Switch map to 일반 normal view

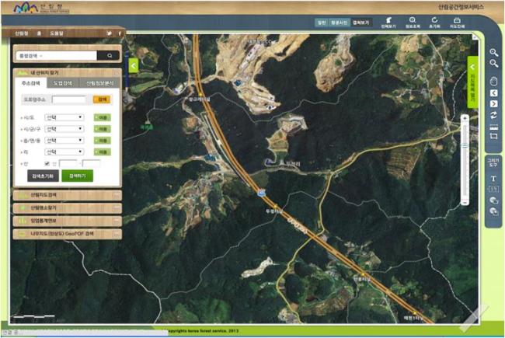[322, 23]
